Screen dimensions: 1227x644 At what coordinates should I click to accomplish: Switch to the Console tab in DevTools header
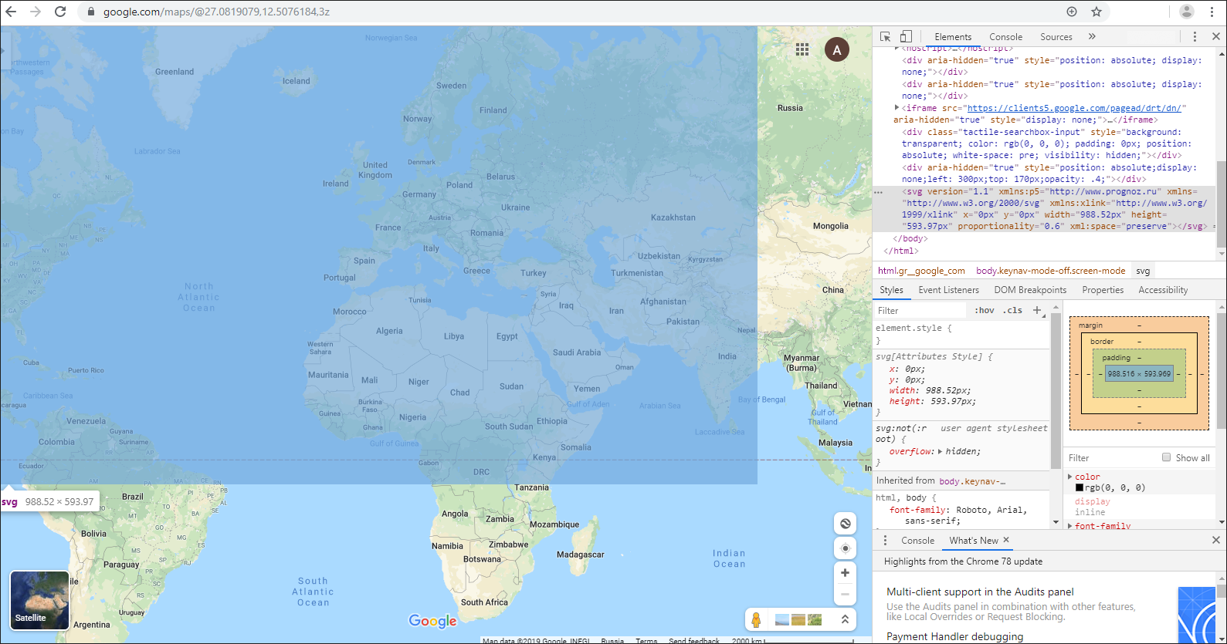(1005, 36)
